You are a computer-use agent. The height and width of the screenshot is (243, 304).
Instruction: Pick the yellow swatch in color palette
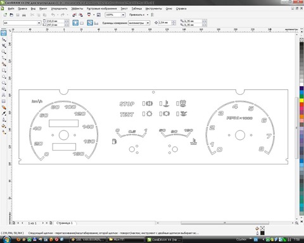301,100
